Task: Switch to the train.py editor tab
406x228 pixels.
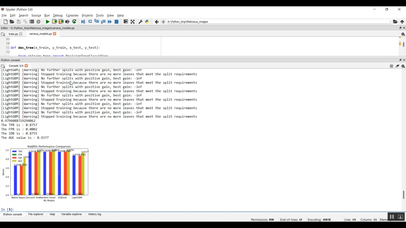Action: pyautogui.click(x=13, y=34)
